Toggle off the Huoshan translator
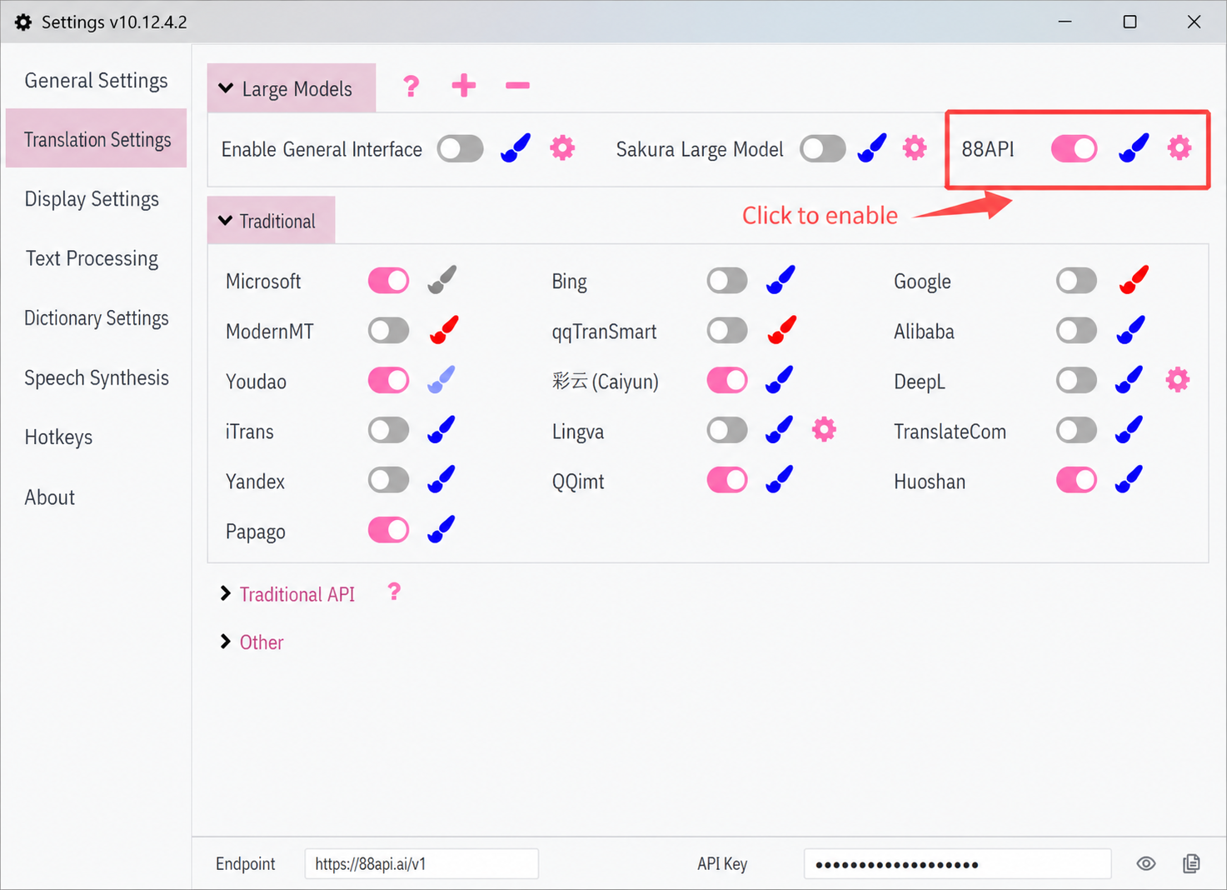The image size is (1227, 890). coord(1077,480)
